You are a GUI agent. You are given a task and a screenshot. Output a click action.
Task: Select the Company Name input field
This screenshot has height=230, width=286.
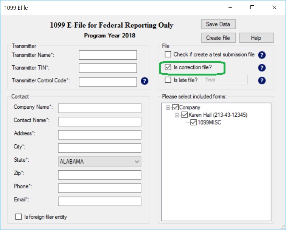[99, 108]
